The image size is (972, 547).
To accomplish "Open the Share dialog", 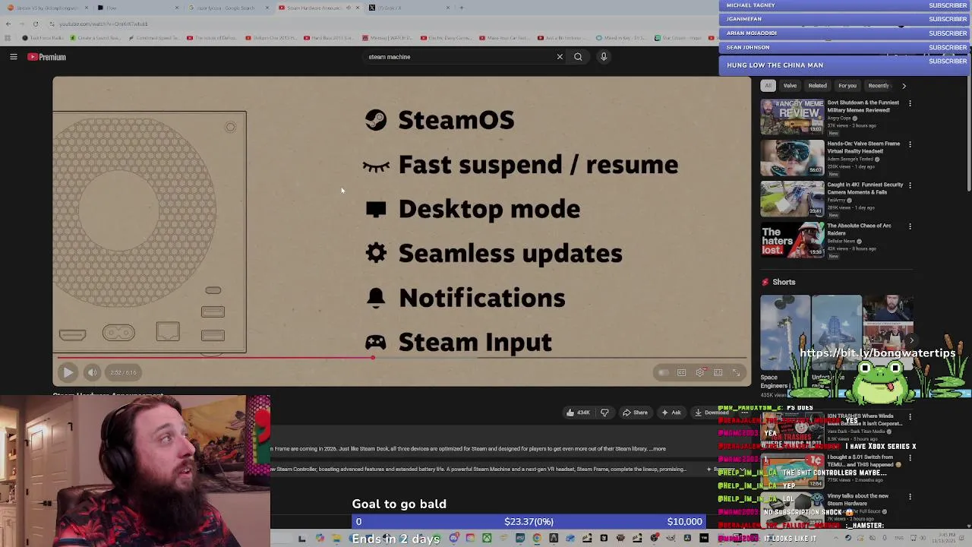I will click(635, 413).
